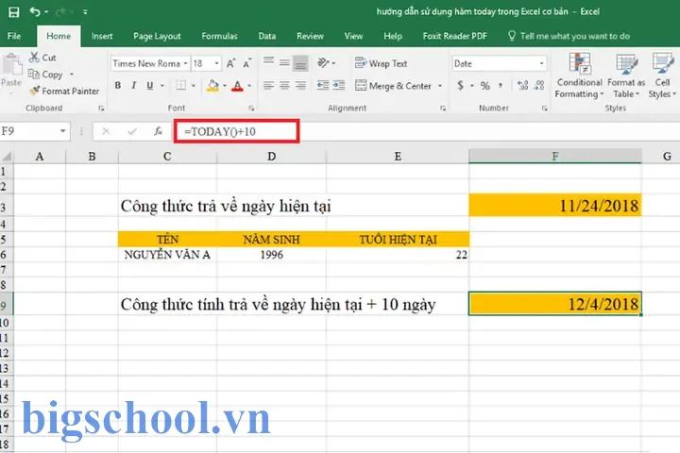The width and height of the screenshot is (680, 453).
Task: Open the font name dropdown
Action: tap(185, 63)
